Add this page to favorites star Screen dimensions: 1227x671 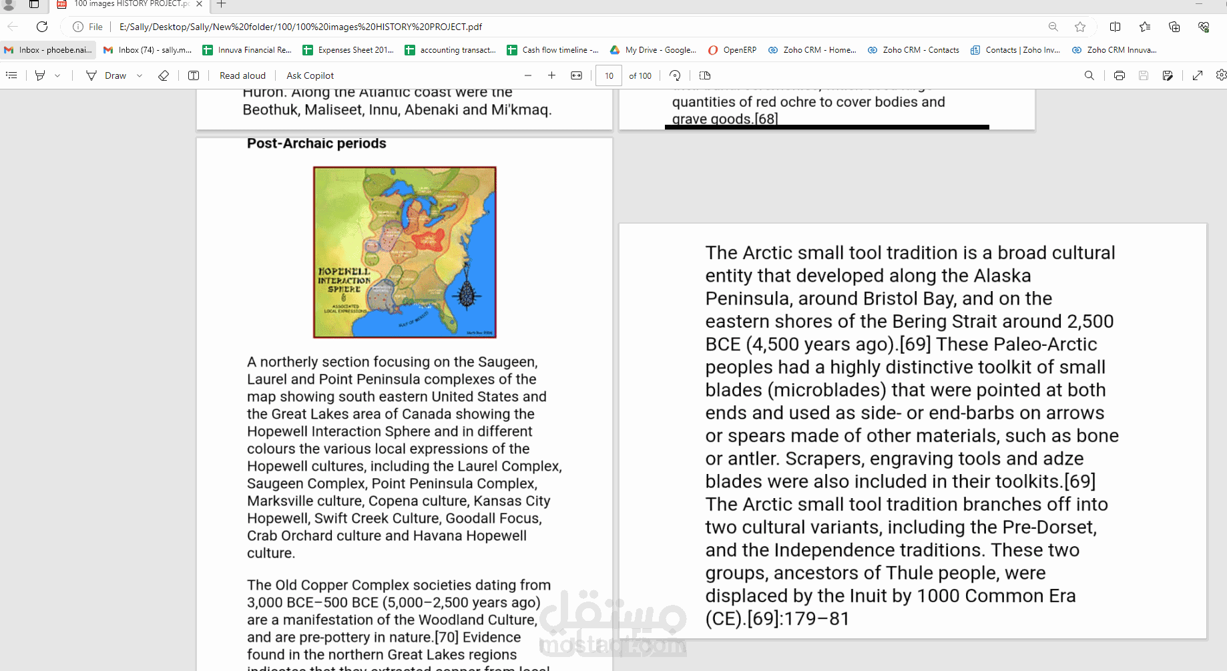point(1080,27)
